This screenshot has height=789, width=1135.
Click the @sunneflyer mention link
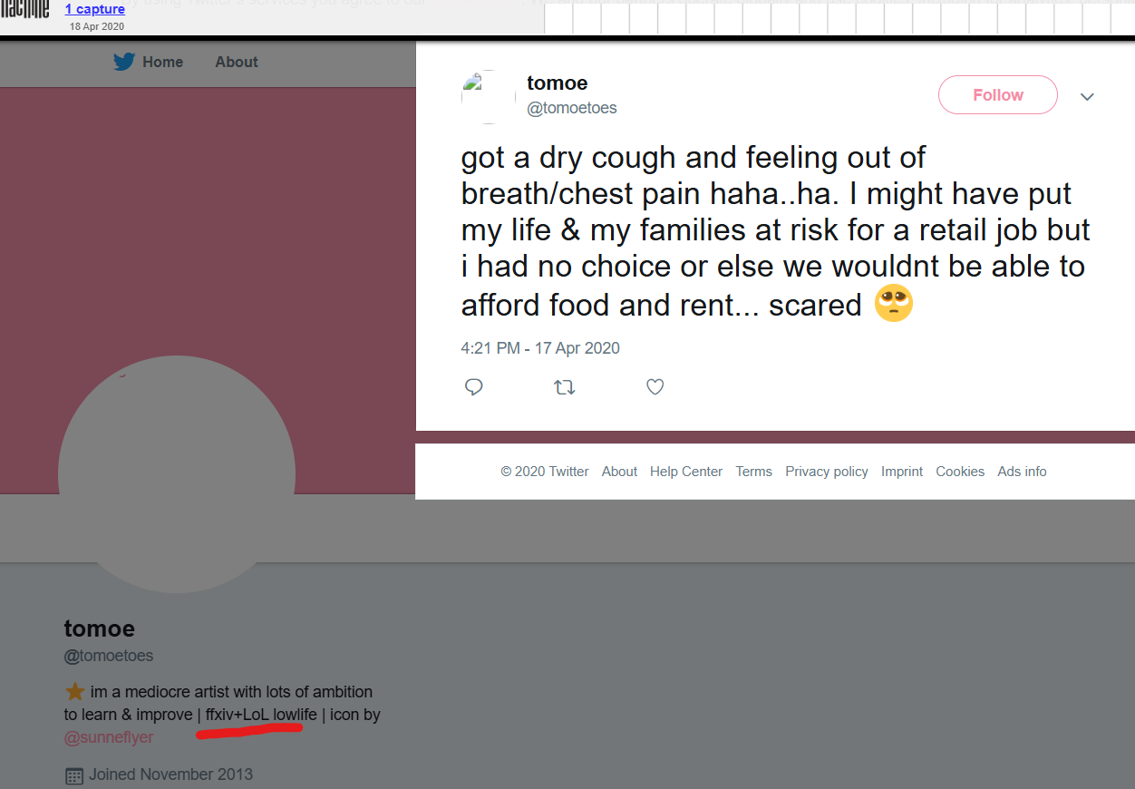[109, 737]
